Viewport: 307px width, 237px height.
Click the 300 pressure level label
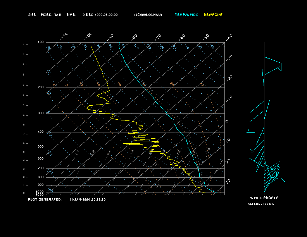coord(40,113)
